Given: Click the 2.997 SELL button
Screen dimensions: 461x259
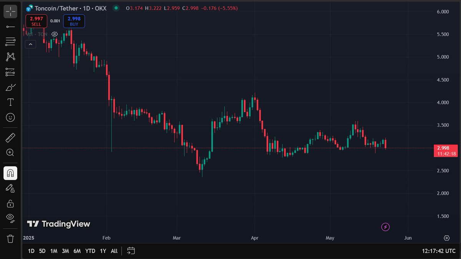Looking at the screenshot, I should pos(36,21).
